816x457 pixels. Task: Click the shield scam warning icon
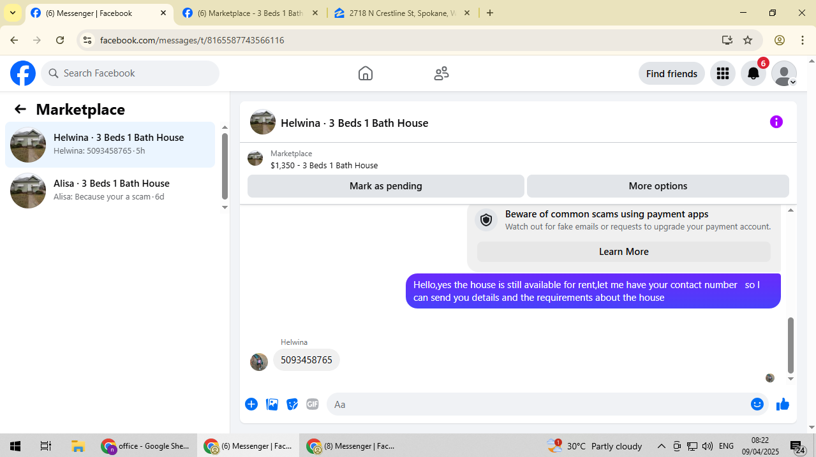click(486, 220)
